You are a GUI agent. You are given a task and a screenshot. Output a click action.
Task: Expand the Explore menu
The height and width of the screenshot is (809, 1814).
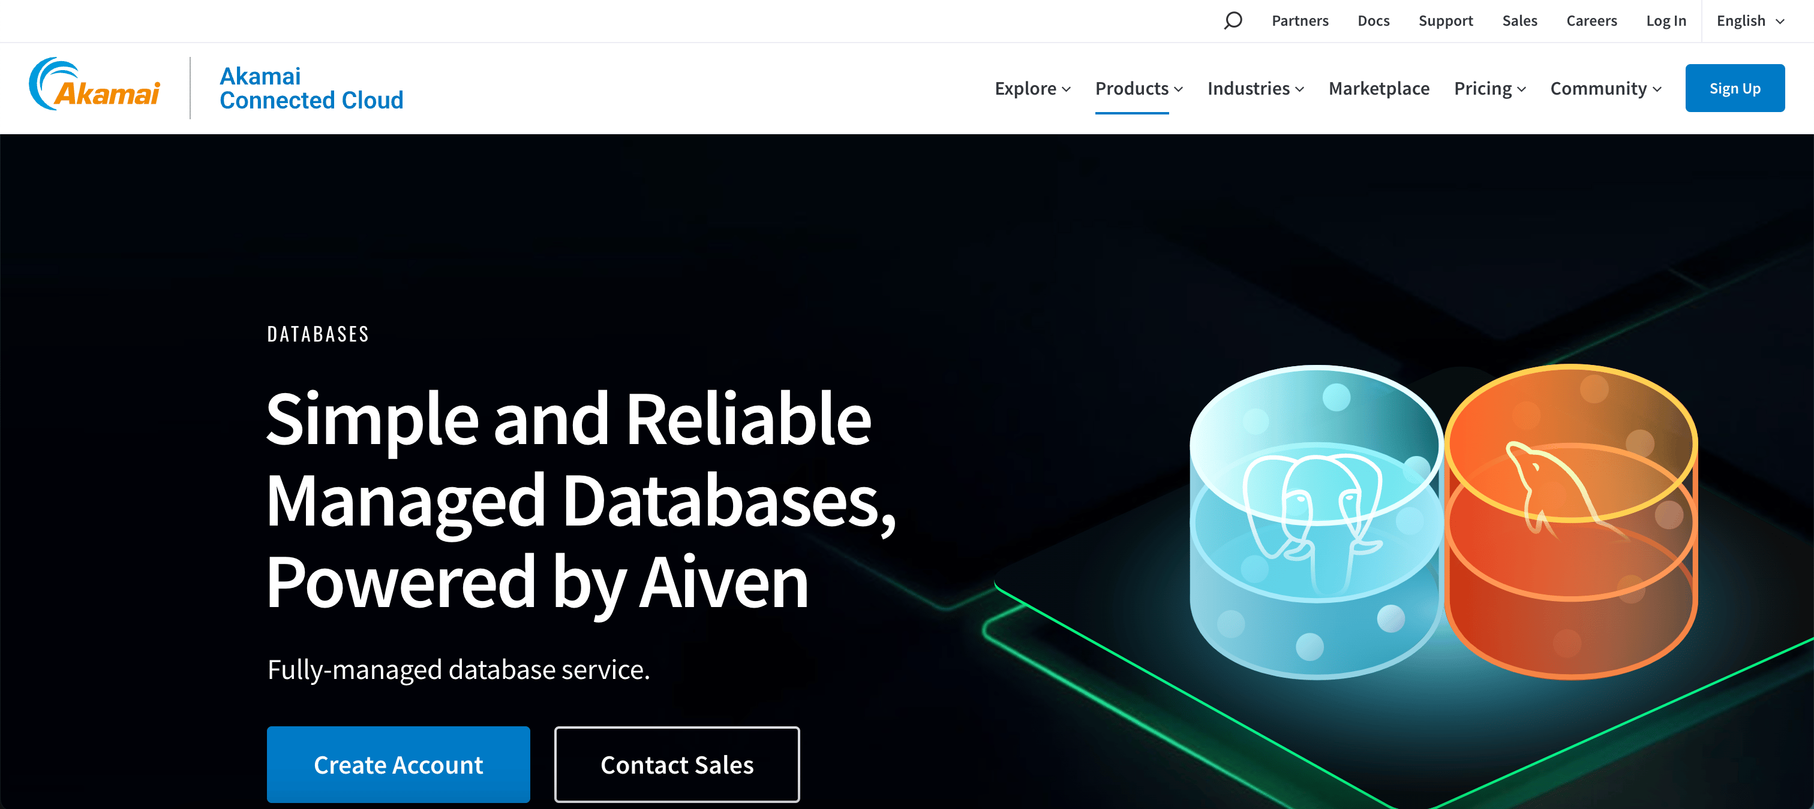click(1032, 89)
